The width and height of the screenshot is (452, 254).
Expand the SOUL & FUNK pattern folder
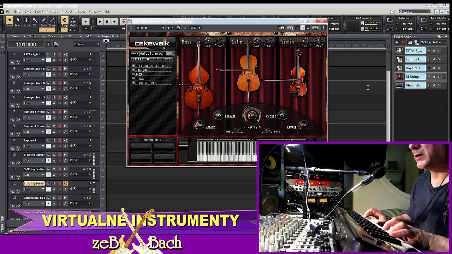(x=133, y=83)
